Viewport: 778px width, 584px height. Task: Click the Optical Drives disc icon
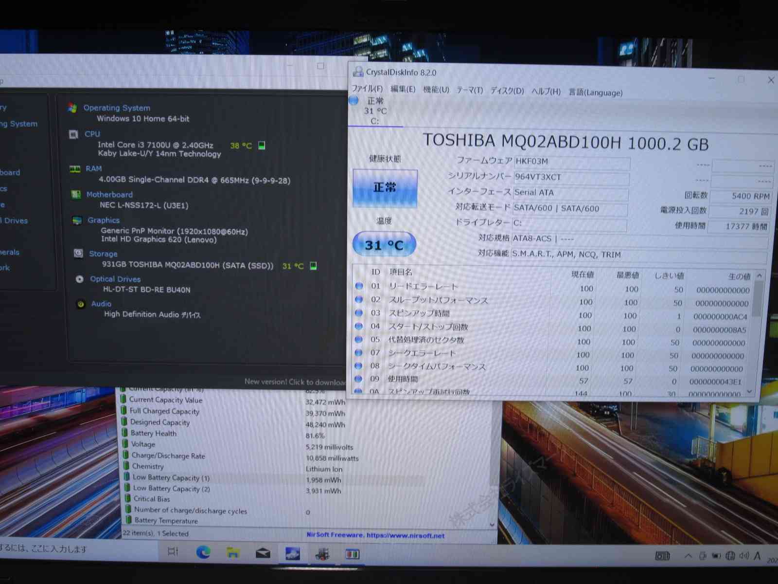click(80, 279)
